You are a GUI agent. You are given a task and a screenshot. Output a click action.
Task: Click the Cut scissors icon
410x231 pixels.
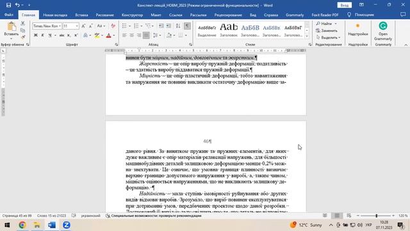[23, 24]
